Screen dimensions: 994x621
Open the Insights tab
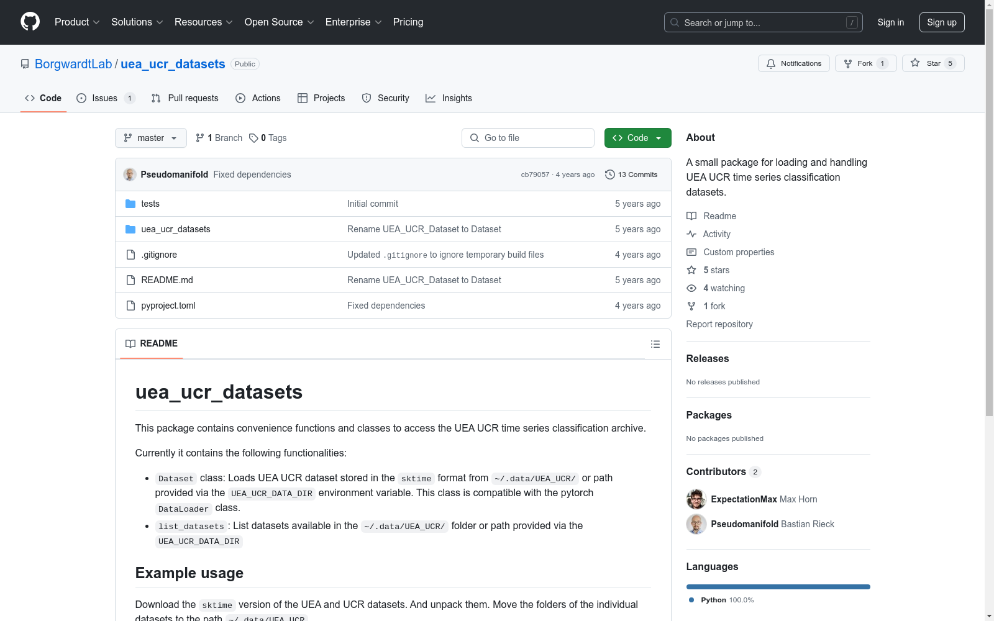coord(449,98)
